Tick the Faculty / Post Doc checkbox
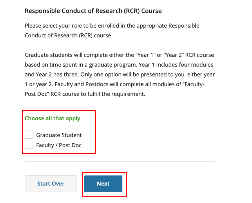252x203 pixels. (x=29, y=145)
